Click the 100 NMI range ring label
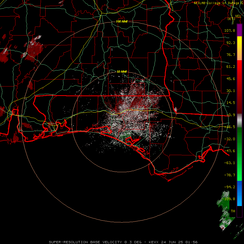Viewport: 244px width, 244px height. click(122, 21)
